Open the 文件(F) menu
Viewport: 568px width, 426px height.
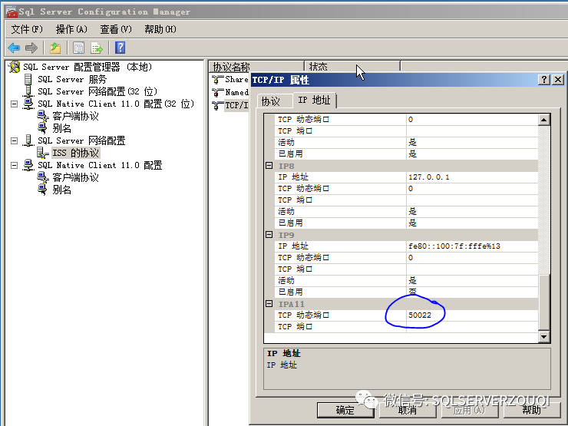(27, 29)
